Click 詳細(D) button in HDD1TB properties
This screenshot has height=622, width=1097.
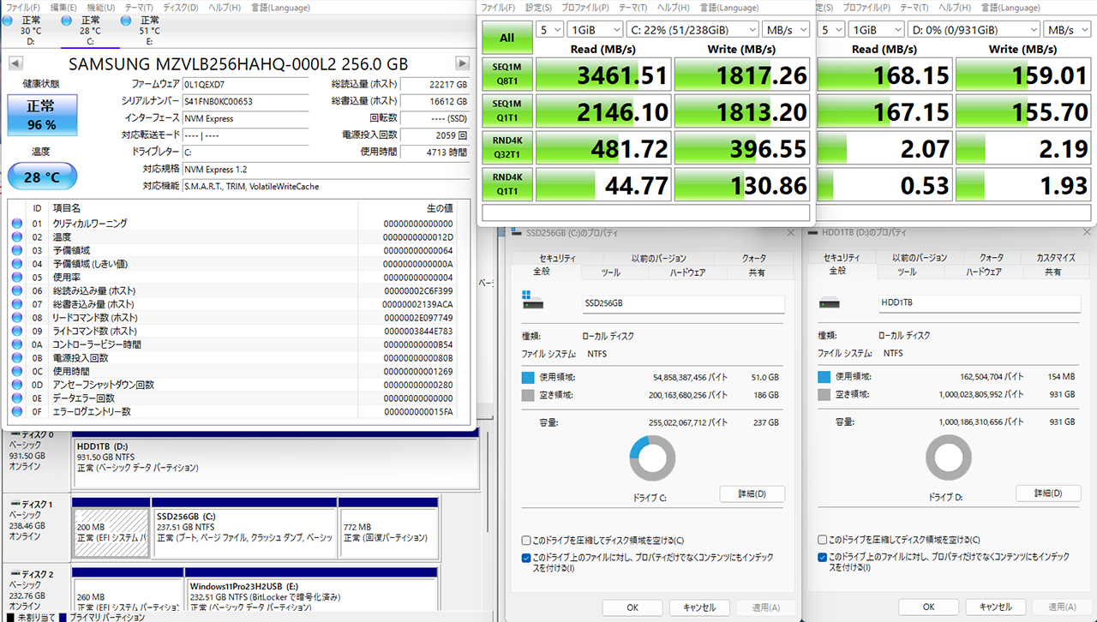point(1048,493)
